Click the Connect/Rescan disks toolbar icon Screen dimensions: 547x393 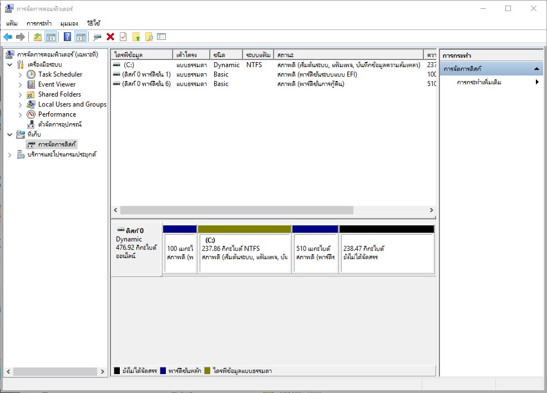[97, 37]
